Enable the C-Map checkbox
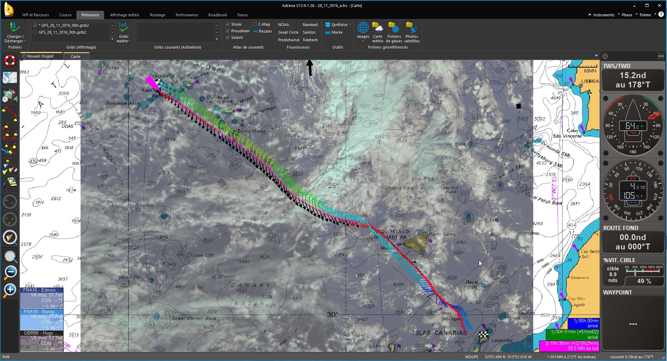 point(255,24)
